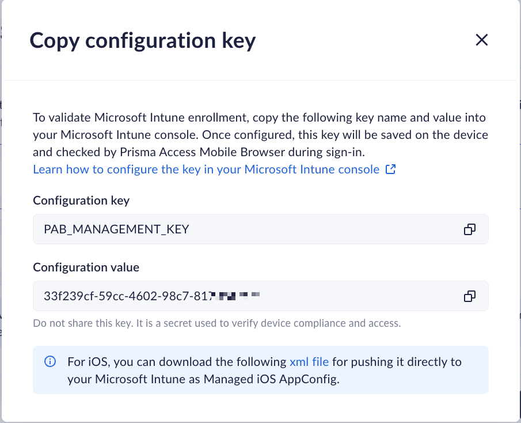This screenshot has width=521, height=423.
Task: Download the xml file for iOS
Action: click(x=309, y=362)
